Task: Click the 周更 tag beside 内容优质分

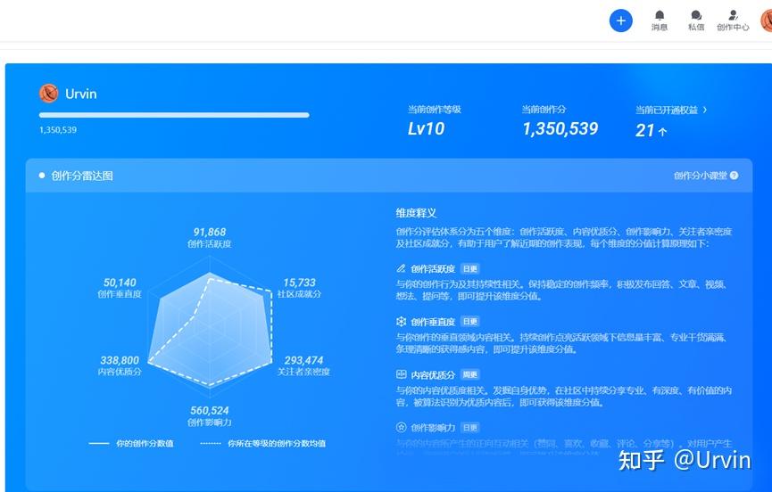Action: (470, 374)
